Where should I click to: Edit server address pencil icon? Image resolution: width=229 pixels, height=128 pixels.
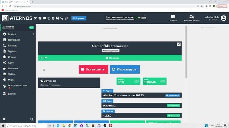point(179,44)
